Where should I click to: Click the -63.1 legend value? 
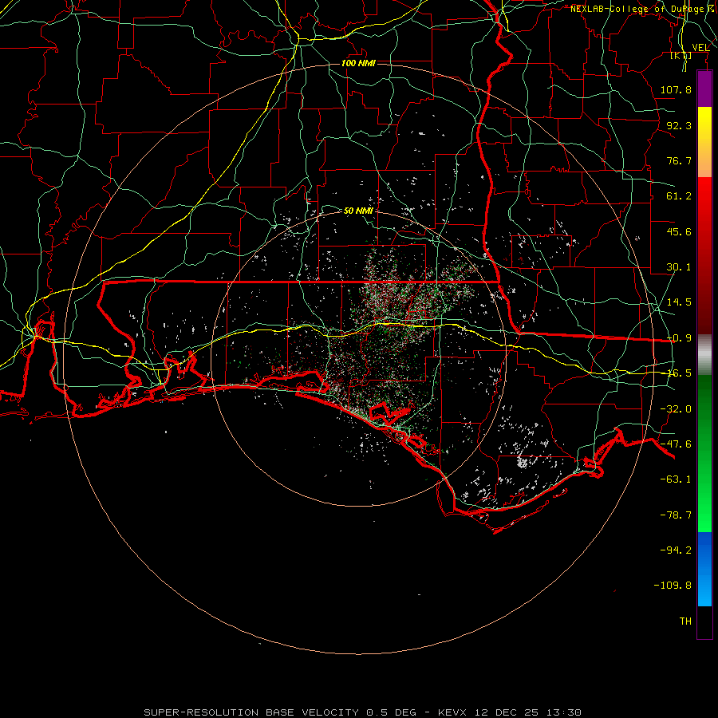point(676,479)
